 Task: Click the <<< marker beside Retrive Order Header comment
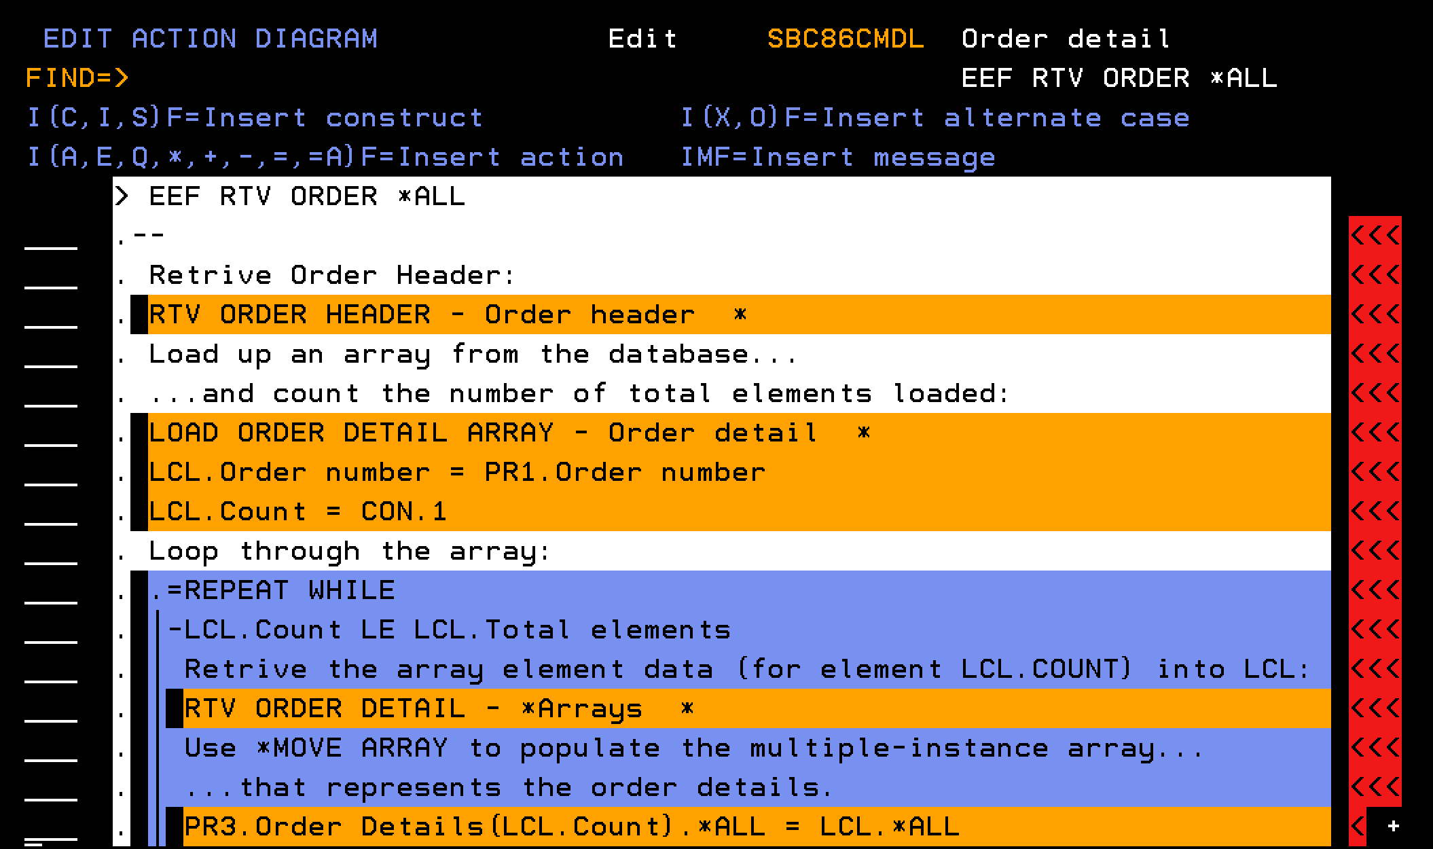pyautogui.click(x=1375, y=276)
